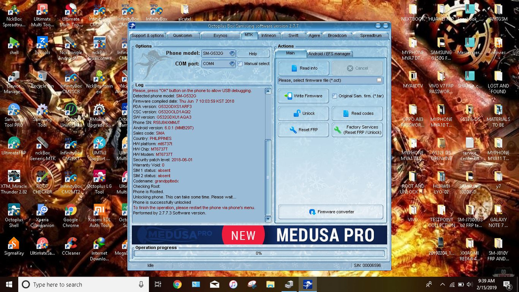Enable the Manual select checkbox

[240, 64]
